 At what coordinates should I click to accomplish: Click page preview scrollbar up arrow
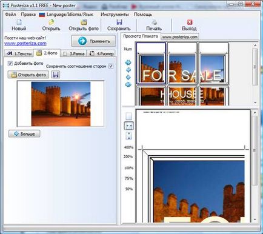(x=255, y=112)
